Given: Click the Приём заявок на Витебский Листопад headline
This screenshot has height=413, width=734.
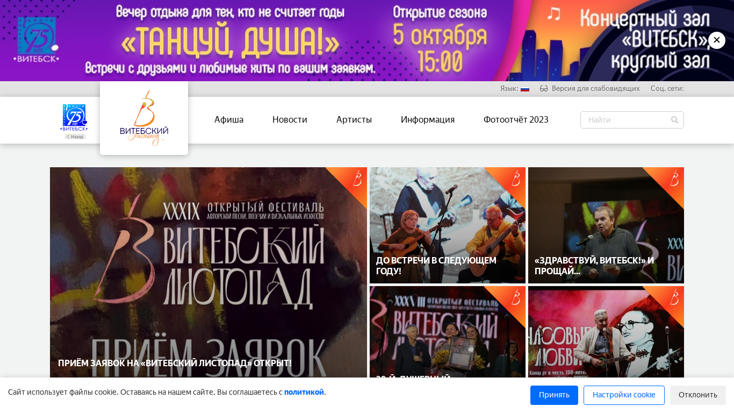Looking at the screenshot, I should [x=175, y=363].
